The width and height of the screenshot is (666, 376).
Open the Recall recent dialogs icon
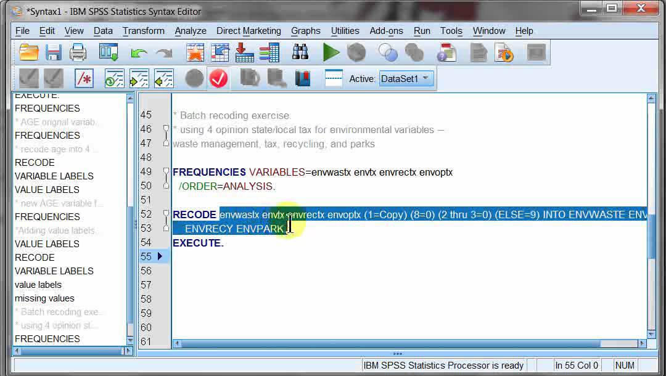[109, 52]
